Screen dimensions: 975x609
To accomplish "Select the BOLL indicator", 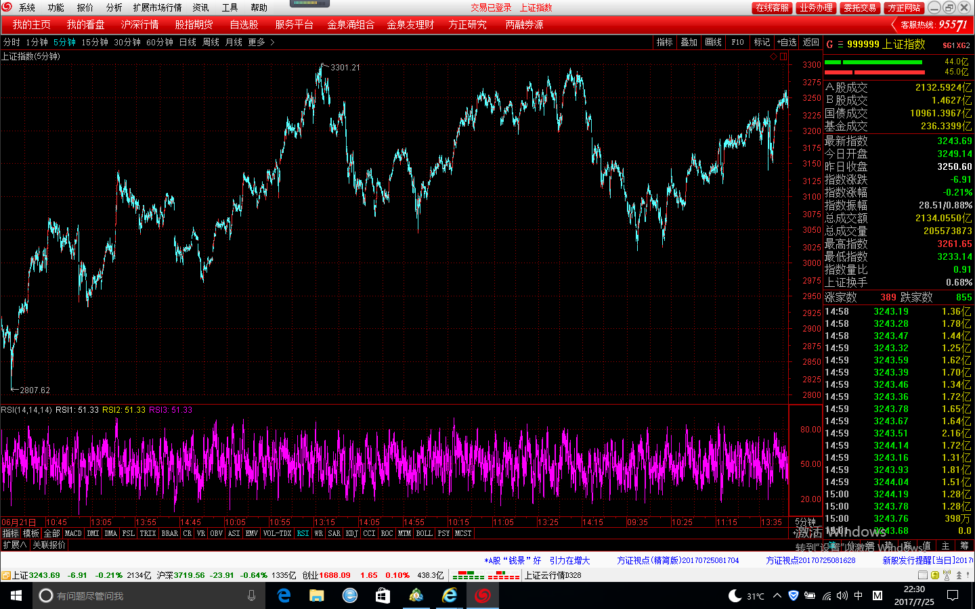I will 424,533.
